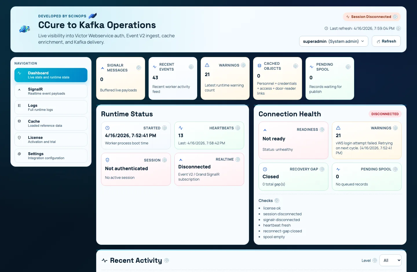This screenshot has height=272, width=417.
Task: Click Recent Events card info icon
Action: coord(191,67)
